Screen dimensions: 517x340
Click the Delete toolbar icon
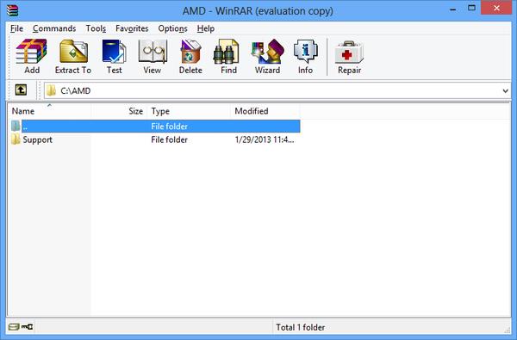coord(190,57)
